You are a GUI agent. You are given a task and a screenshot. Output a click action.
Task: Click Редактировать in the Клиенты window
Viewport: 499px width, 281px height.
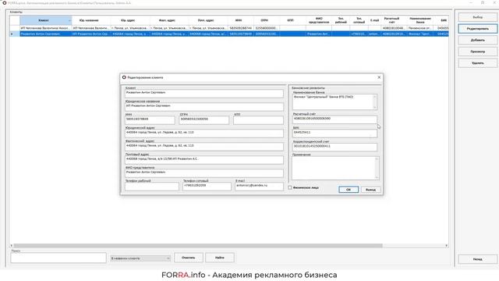tap(478, 29)
